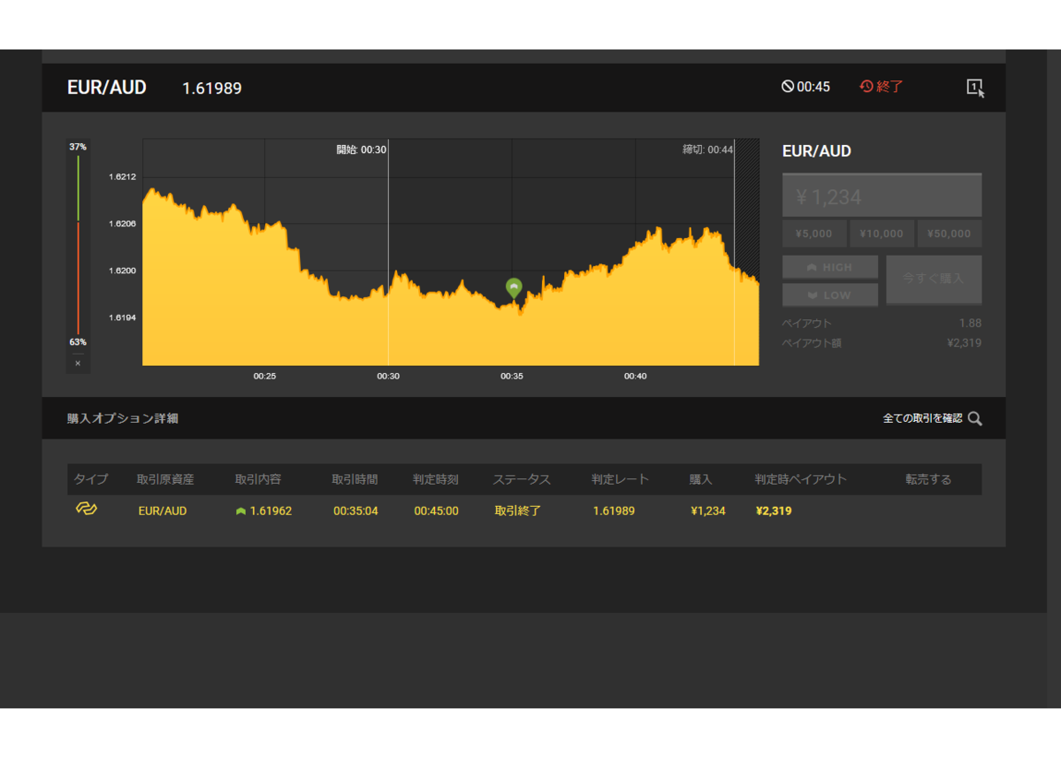Choose the LOW option button
Screen dimensions: 1061x757
pyautogui.click(x=830, y=294)
